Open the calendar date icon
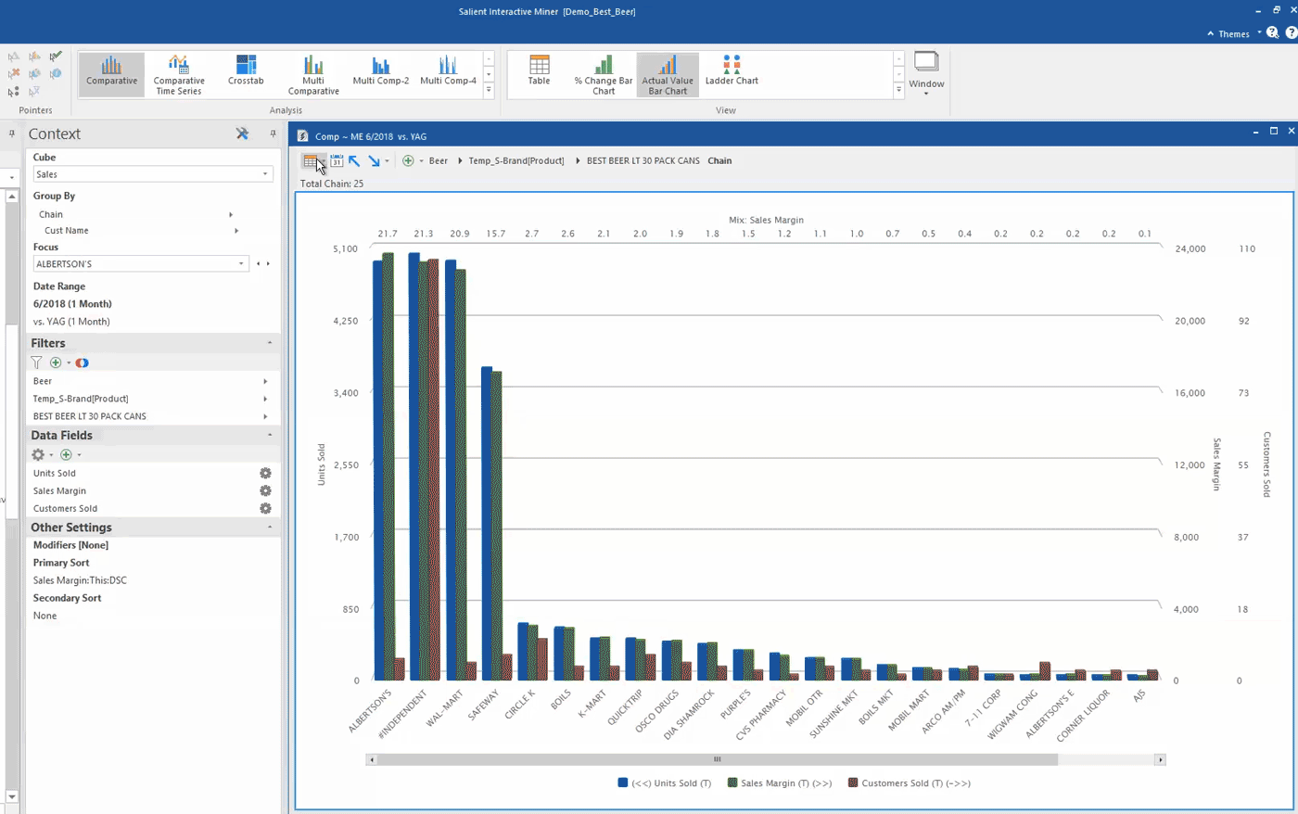Image resolution: width=1298 pixels, height=814 pixels. [337, 160]
